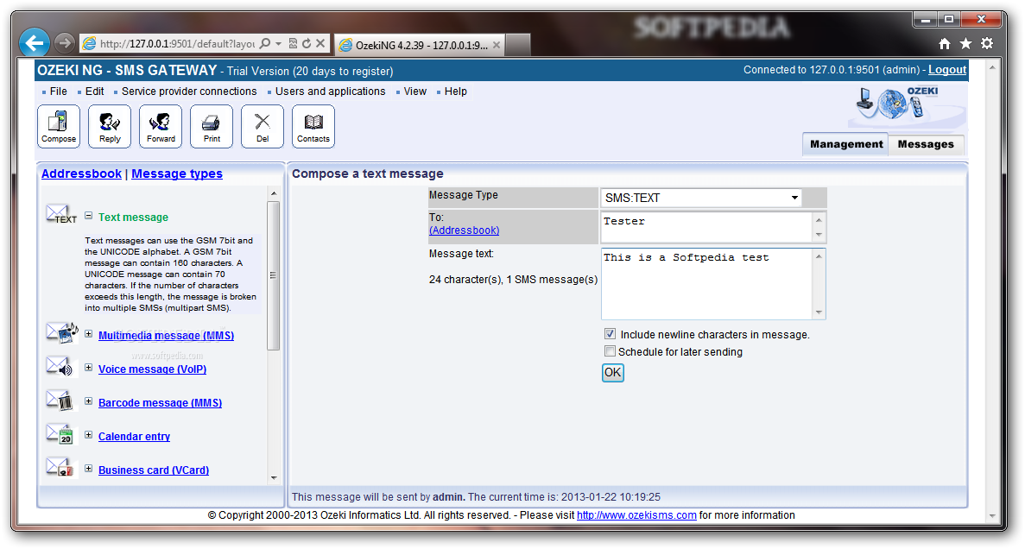The image size is (1025, 549).
Task: Click the message types list scrollbar thumb
Action: click(273, 275)
